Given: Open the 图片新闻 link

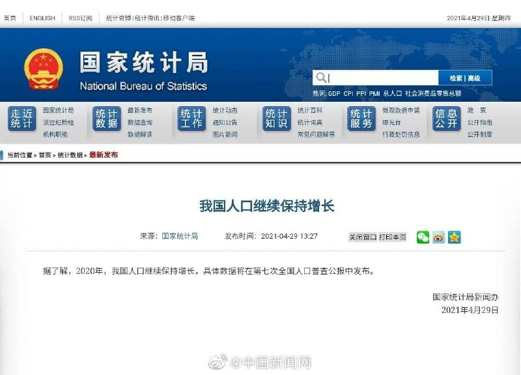Looking at the screenshot, I should [x=225, y=134].
